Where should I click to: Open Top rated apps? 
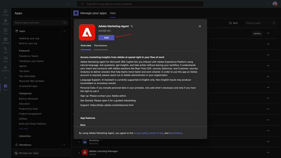tap(27, 76)
